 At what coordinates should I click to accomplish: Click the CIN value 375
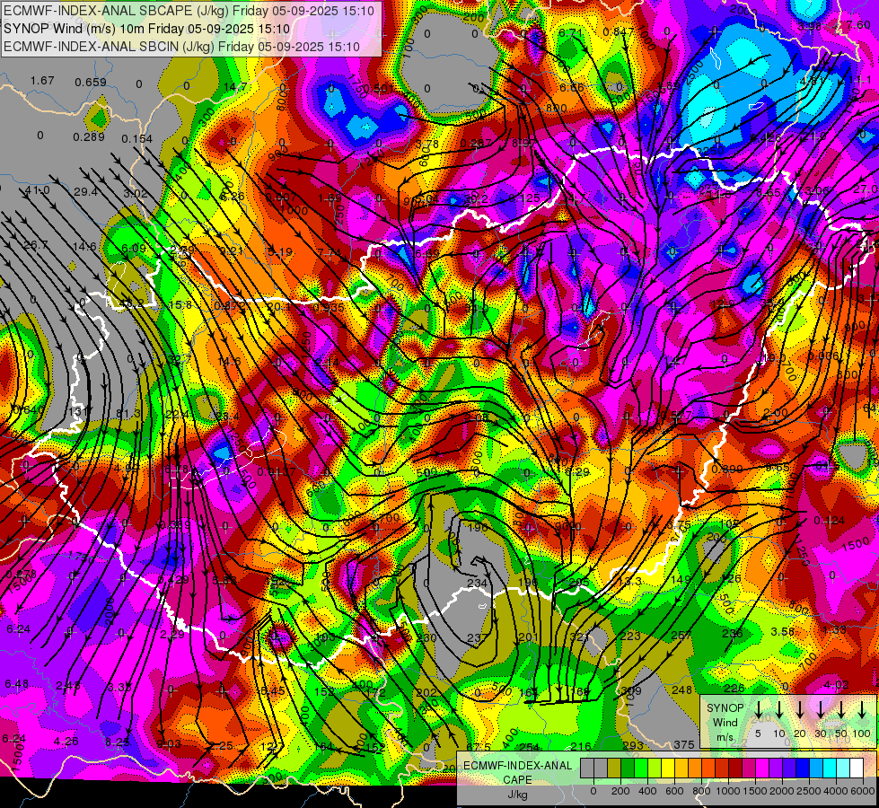684,744
